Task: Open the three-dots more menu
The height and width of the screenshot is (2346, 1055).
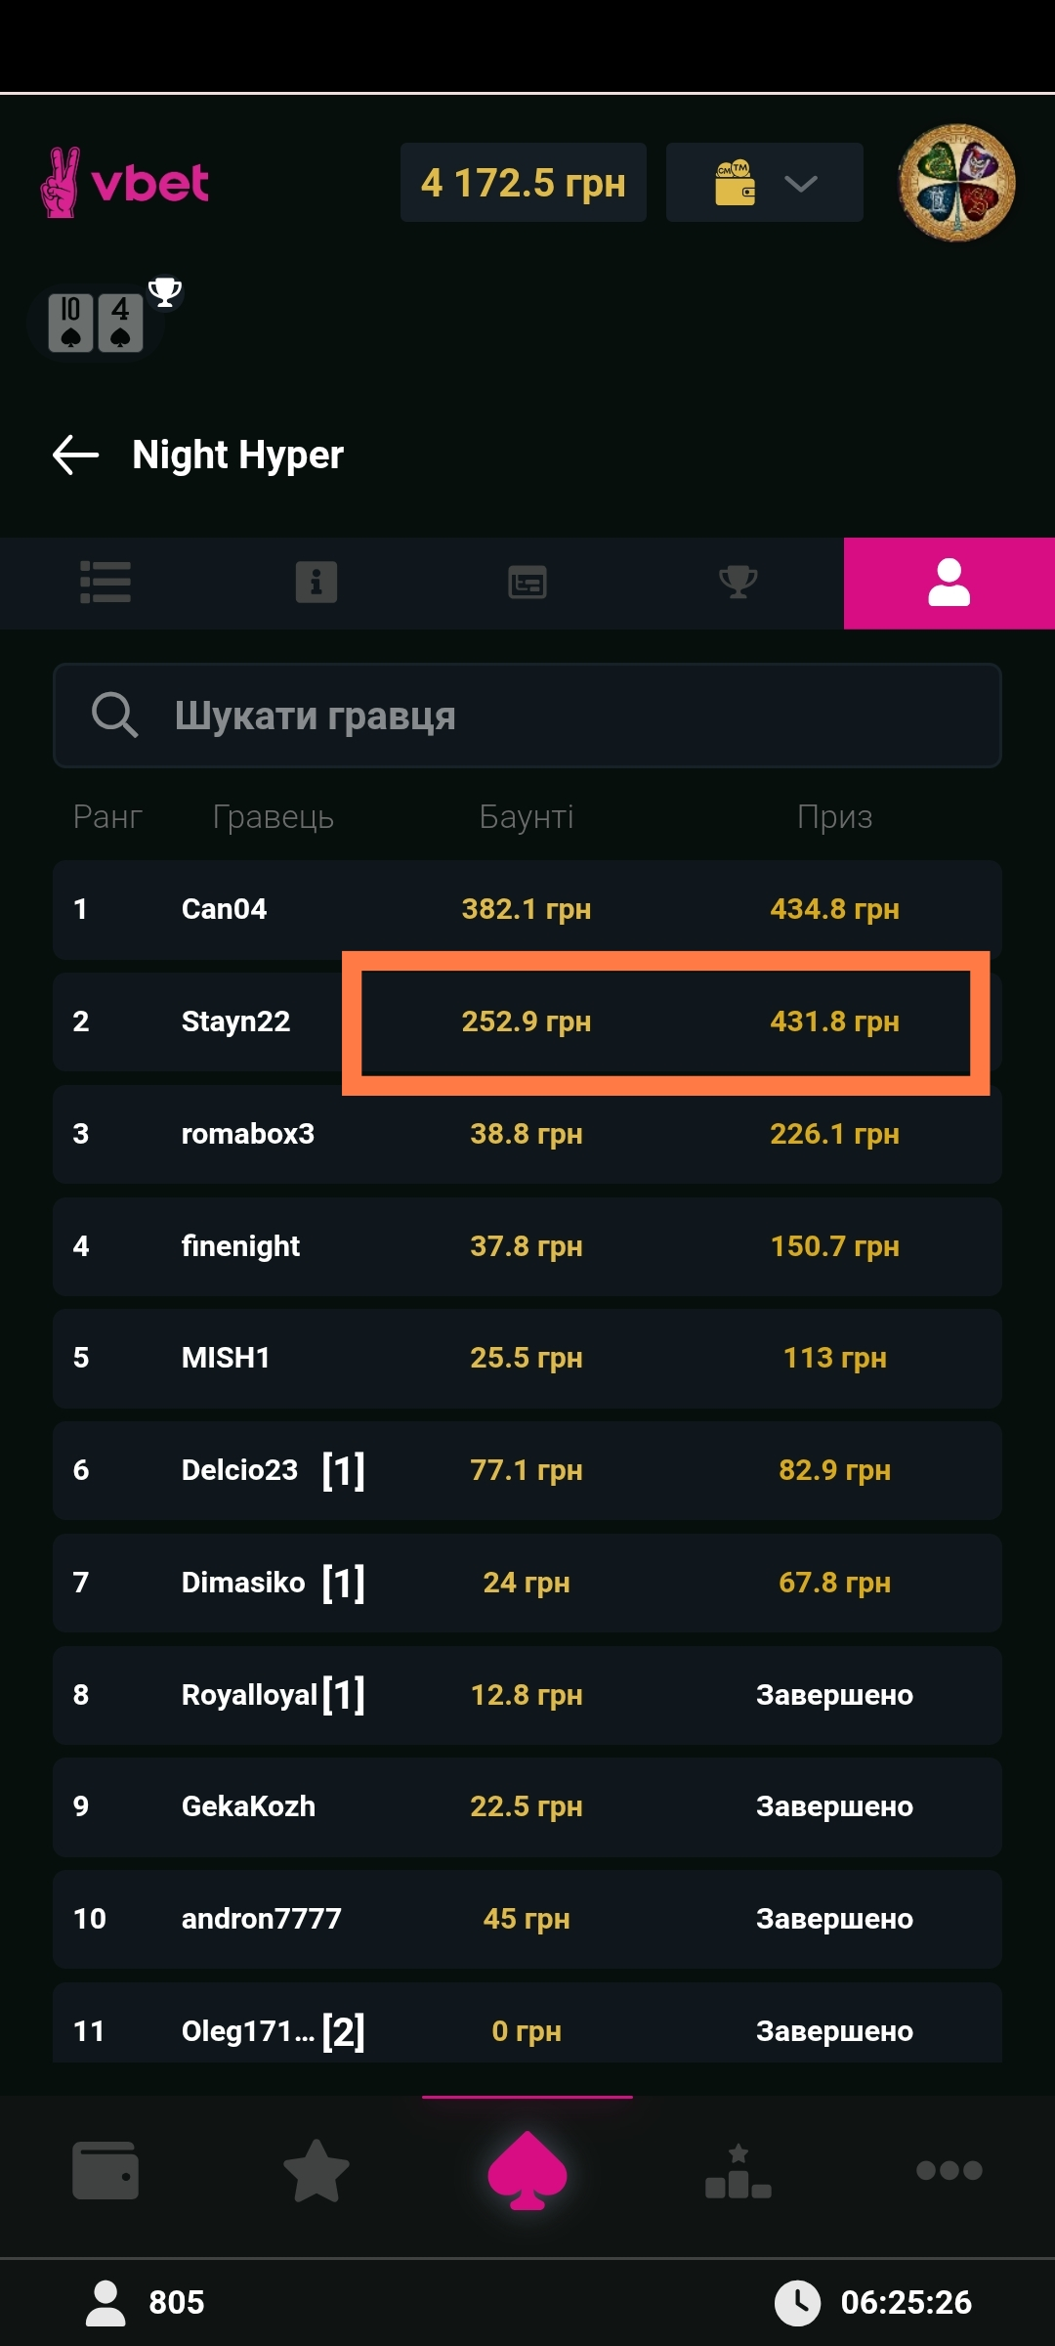Action: click(x=949, y=2170)
